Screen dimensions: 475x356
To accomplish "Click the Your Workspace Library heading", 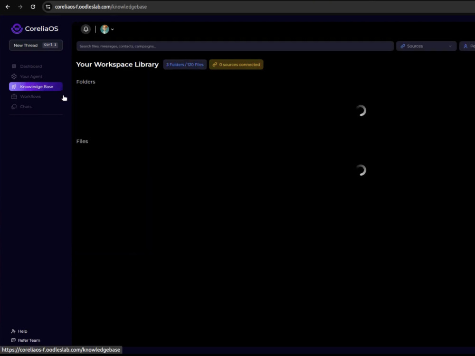I will [x=117, y=65].
